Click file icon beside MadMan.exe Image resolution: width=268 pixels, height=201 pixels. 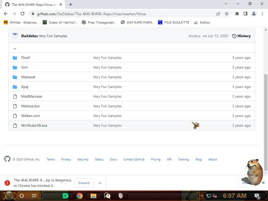[15, 97]
